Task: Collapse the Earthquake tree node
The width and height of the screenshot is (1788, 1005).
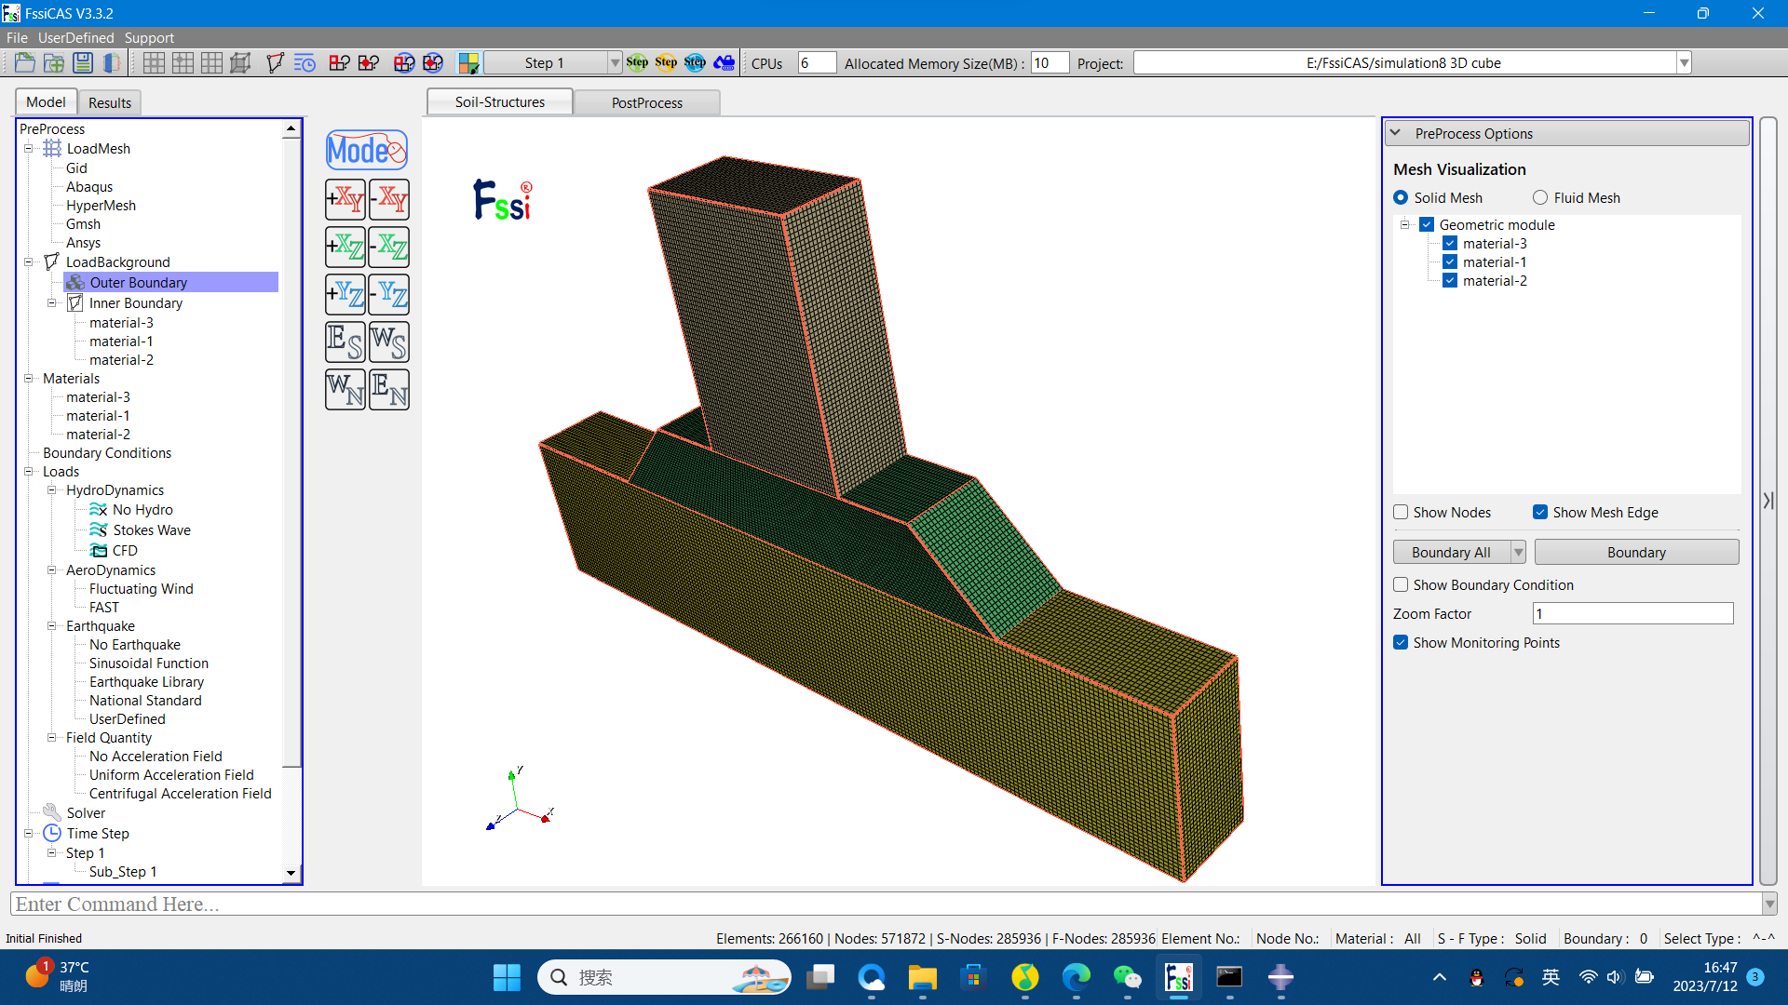Action: pos(51,625)
